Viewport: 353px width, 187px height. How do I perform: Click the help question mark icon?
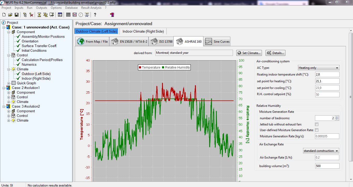coord(95,15)
